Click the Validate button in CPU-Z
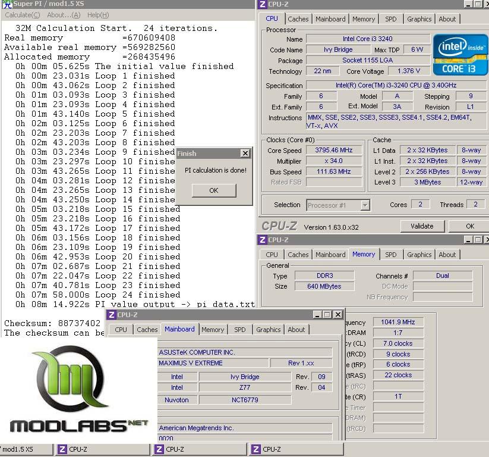This screenshot has height=457, width=489. pos(422,226)
